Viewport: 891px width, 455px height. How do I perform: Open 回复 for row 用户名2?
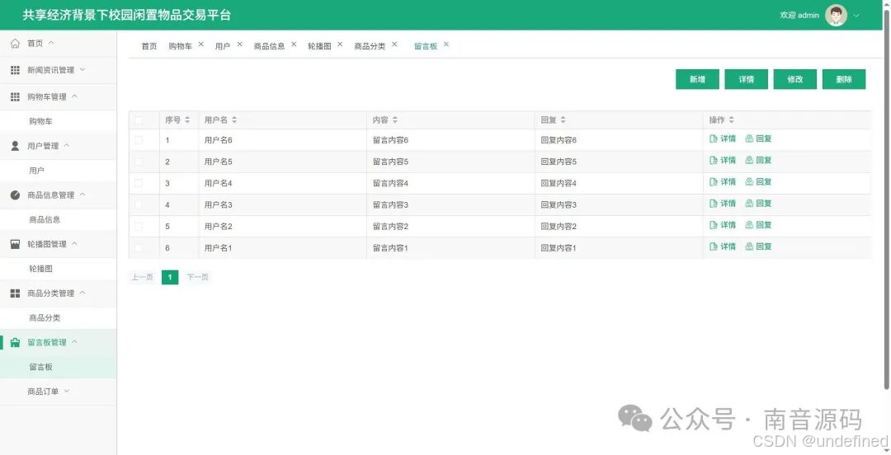(759, 225)
